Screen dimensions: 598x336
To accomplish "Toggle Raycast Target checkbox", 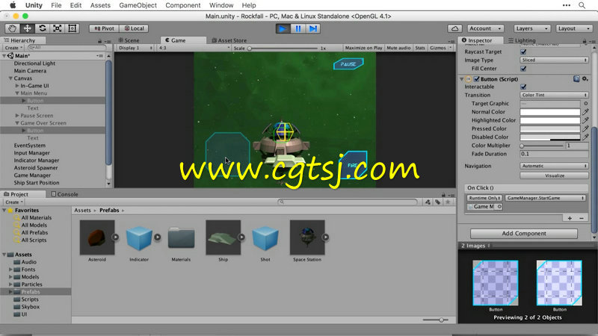I will (x=523, y=52).
